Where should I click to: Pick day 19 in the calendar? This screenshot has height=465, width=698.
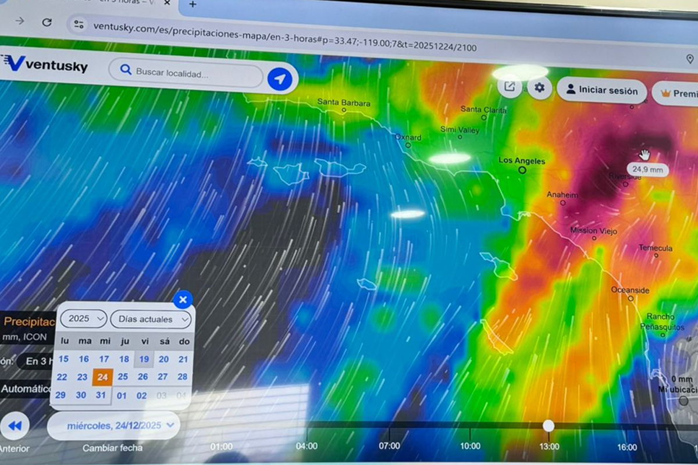[x=143, y=359]
